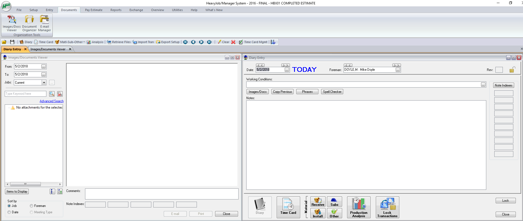This screenshot has width=523, height=221.
Task: Click the Notes text area
Action: tap(366, 145)
